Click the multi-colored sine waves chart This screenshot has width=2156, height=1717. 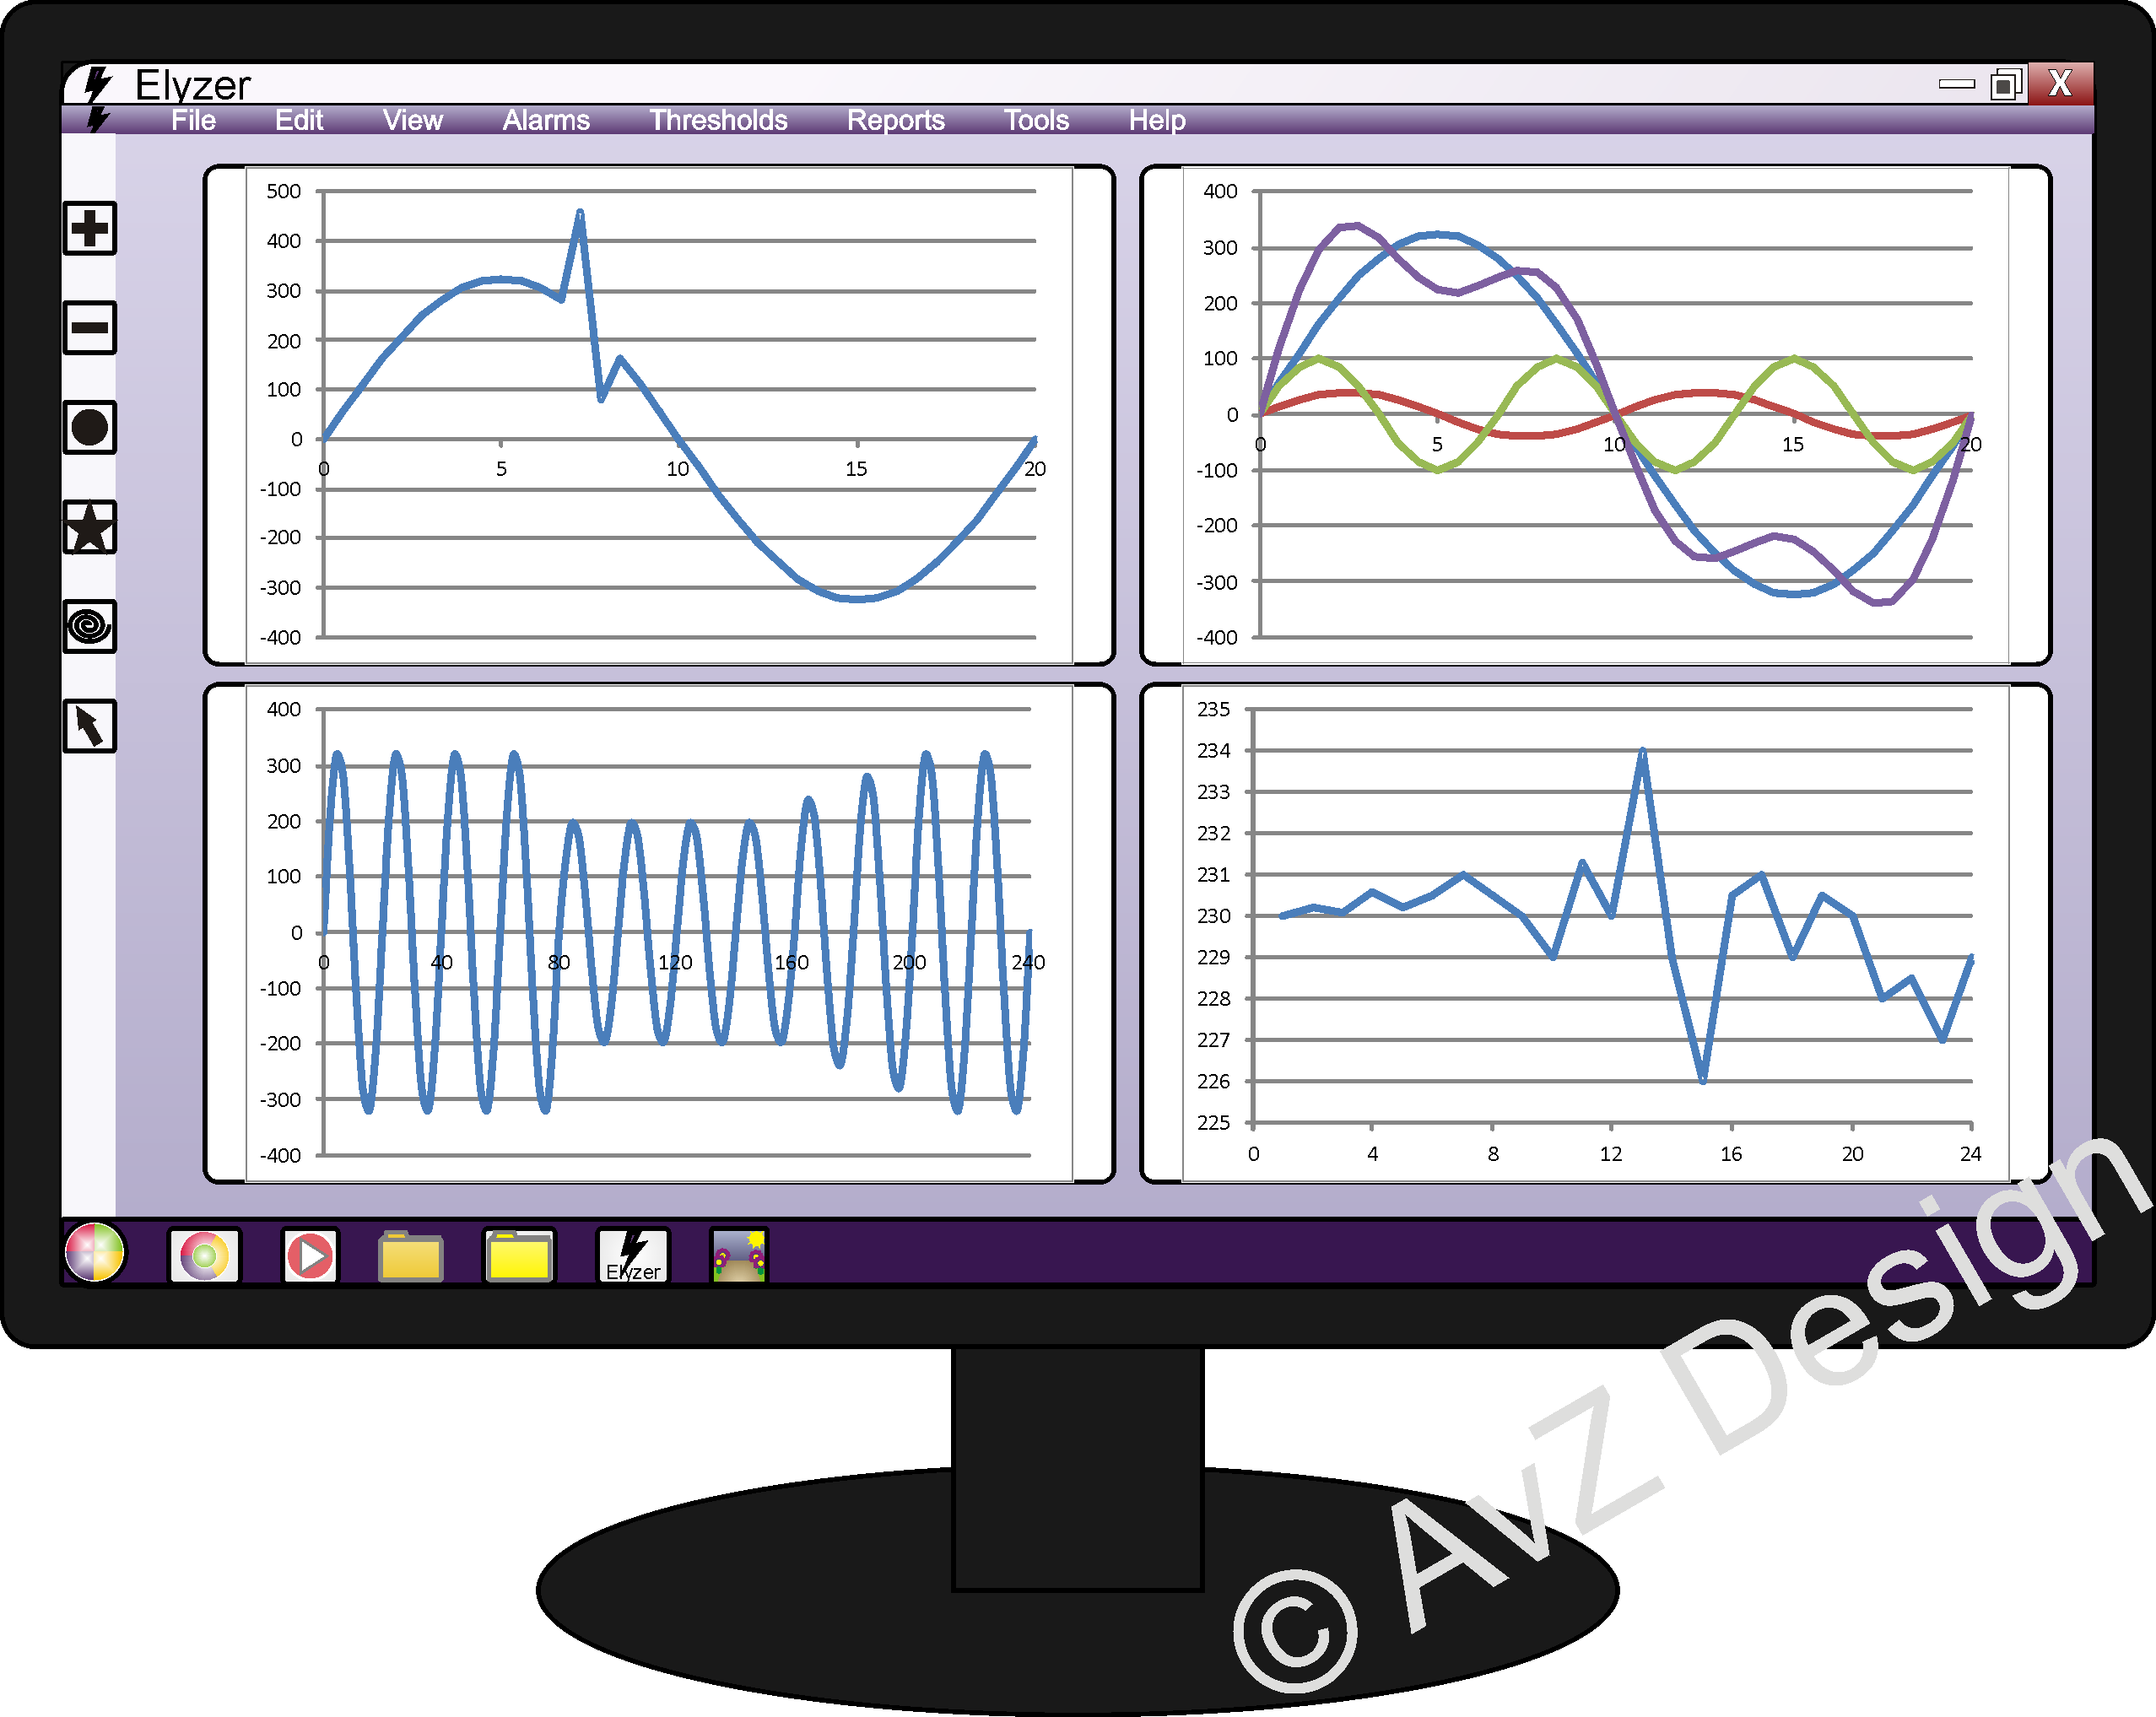click(x=1595, y=415)
